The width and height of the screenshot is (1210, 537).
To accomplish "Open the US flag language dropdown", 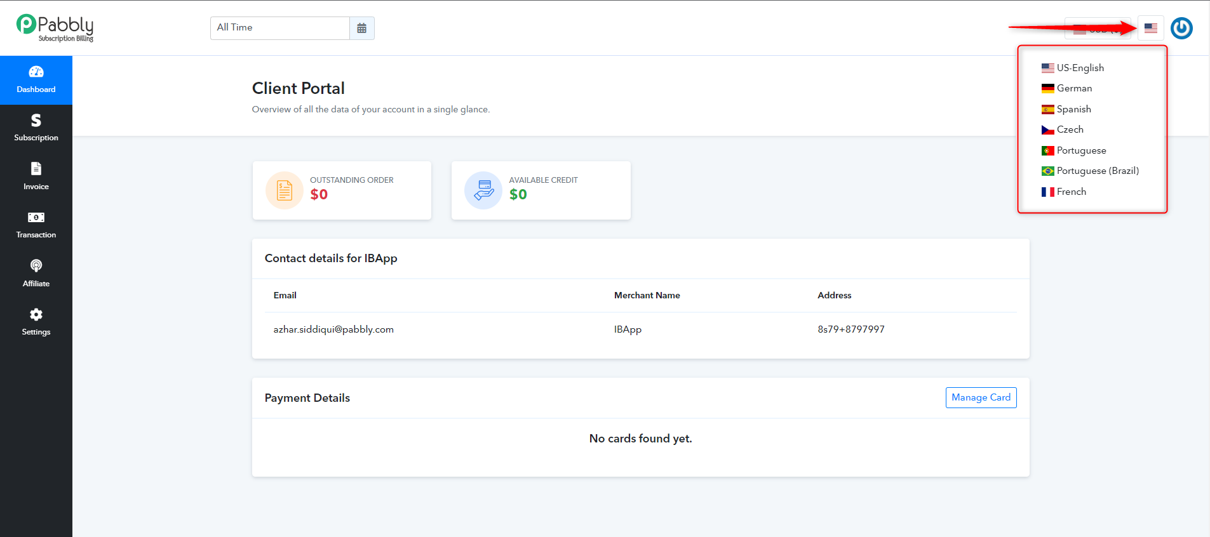I will pos(1151,28).
